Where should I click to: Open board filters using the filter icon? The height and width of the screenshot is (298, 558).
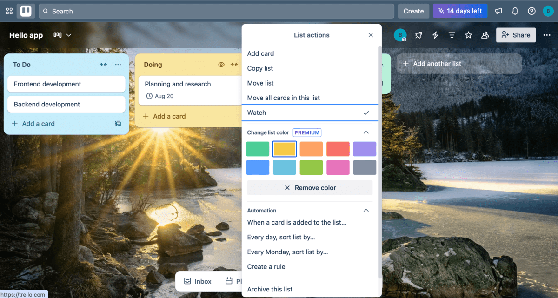coord(452,35)
